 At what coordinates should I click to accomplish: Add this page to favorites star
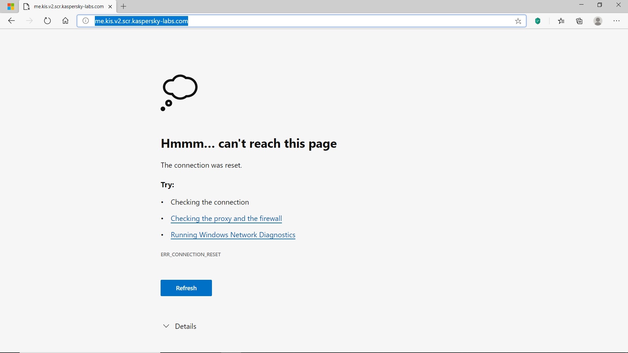click(518, 21)
